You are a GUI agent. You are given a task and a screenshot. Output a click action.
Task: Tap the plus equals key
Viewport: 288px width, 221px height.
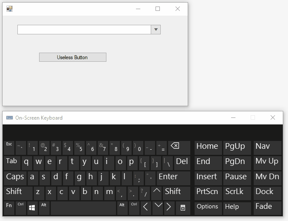point(162,148)
